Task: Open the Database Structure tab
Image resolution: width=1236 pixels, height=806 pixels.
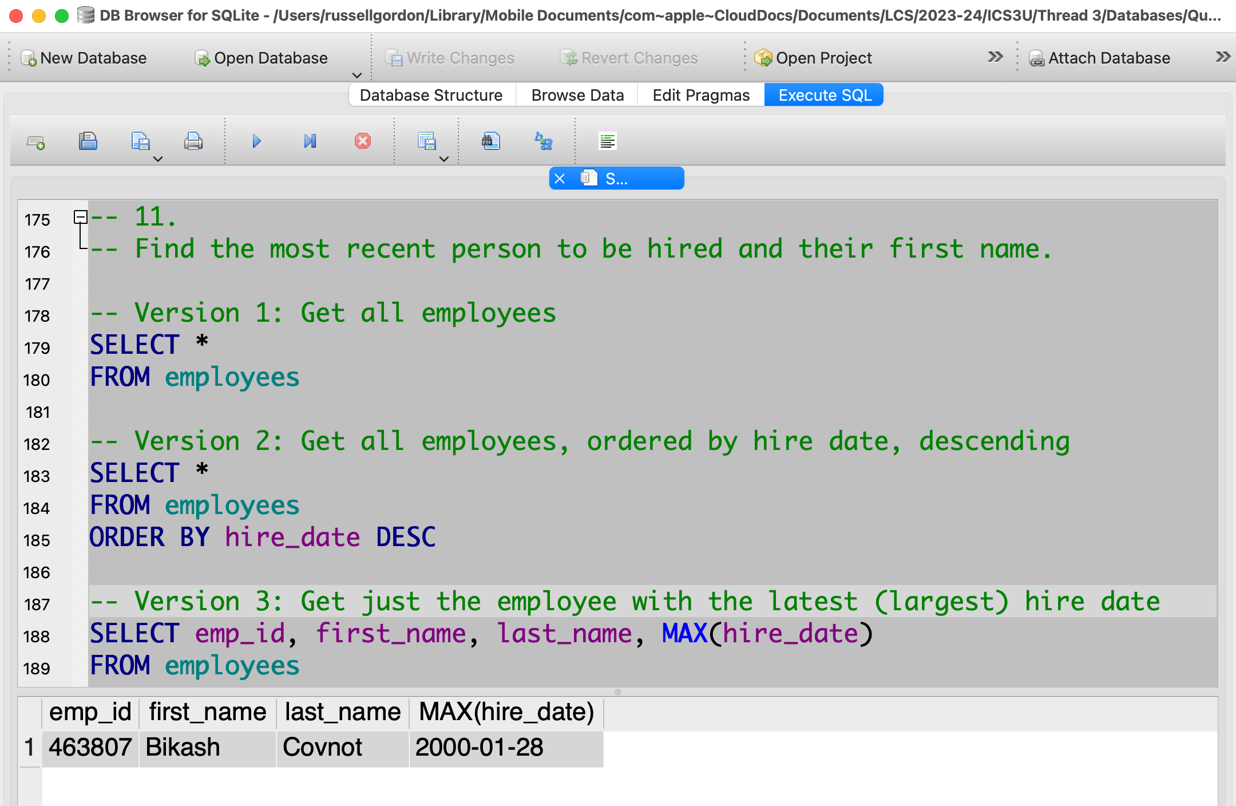Action: pyautogui.click(x=431, y=95)
